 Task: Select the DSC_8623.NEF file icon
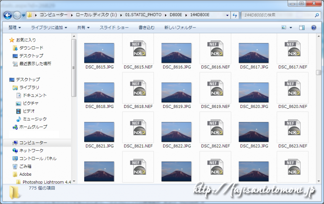[x=292, y=127]
